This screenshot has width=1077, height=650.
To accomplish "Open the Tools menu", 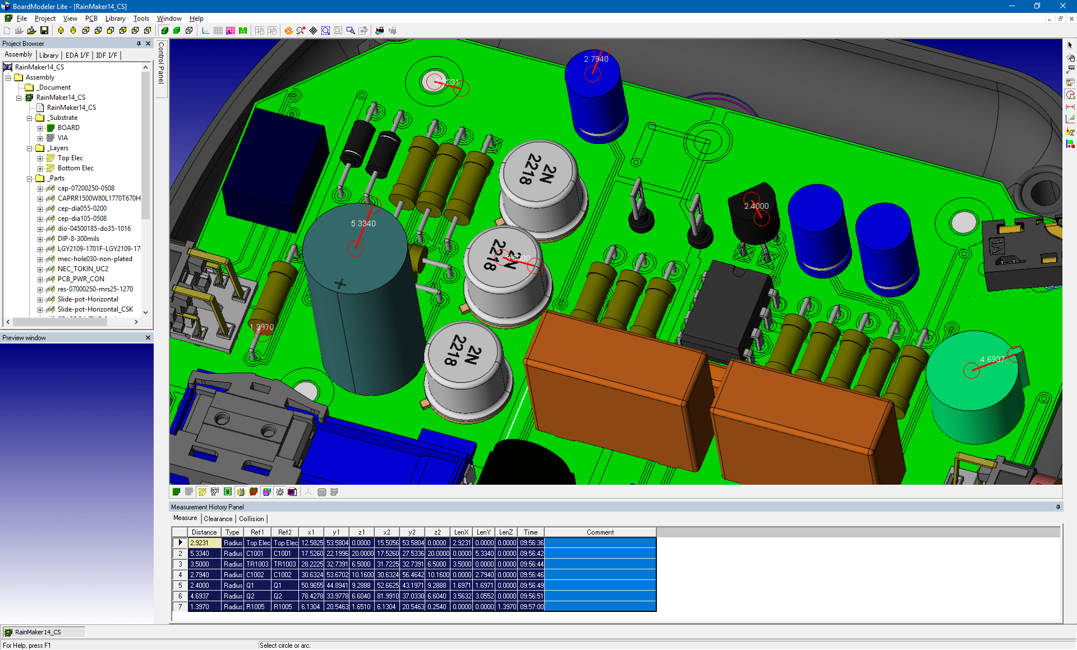I will tap(141, 18).
